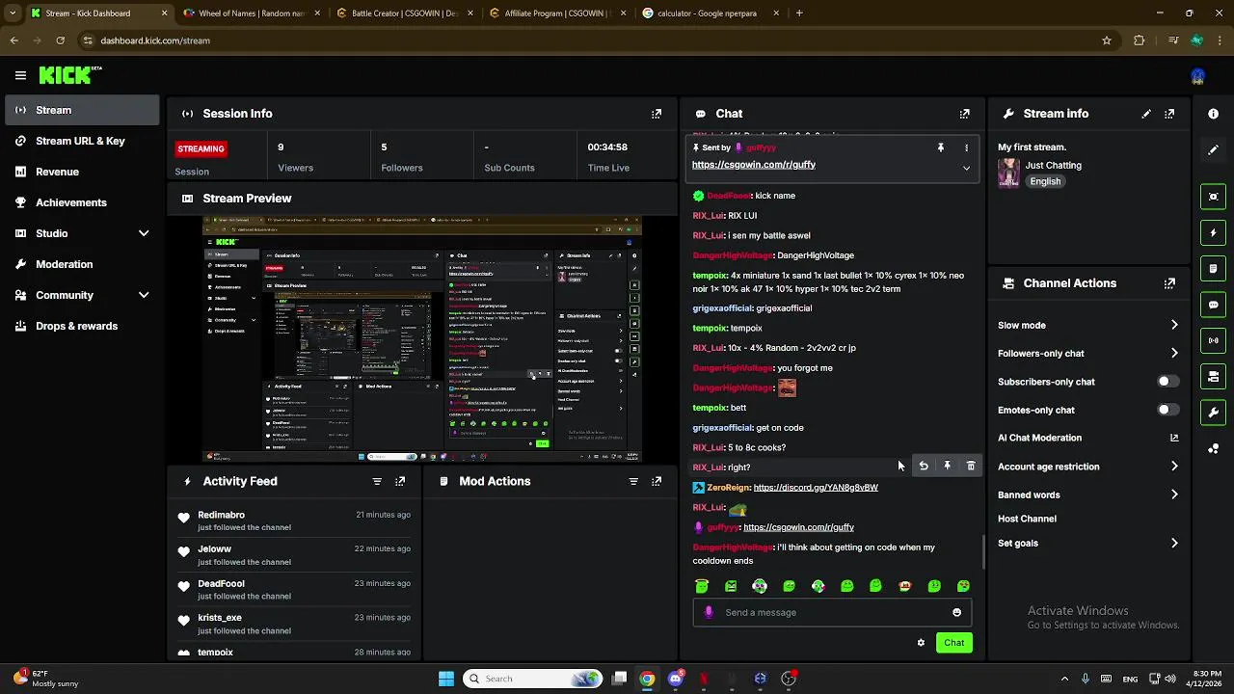Pin RIX_Lui's "right?" chat message
The image size is (1234, 694).
tap(947, 467)
